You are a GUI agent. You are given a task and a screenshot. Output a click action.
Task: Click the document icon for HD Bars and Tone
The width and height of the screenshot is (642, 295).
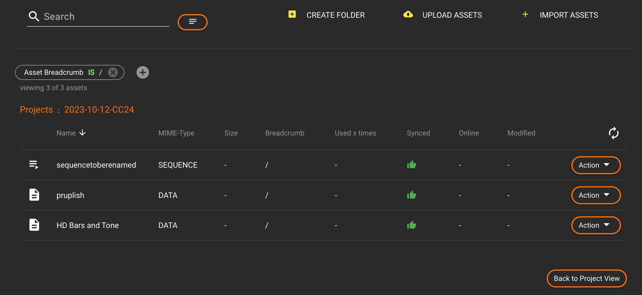[34, 225]
